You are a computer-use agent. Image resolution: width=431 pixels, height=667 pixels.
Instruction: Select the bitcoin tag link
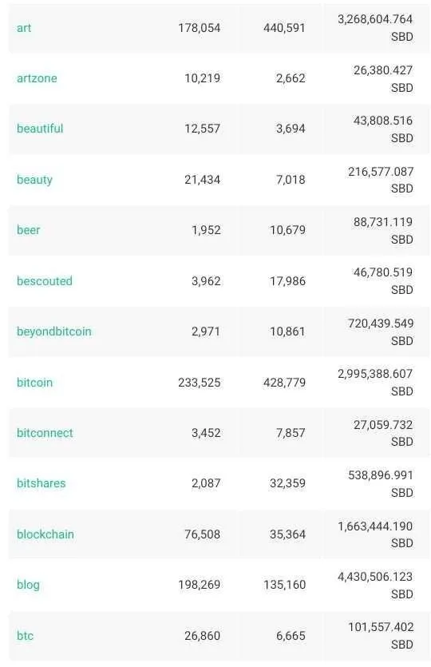coord(35,383)
